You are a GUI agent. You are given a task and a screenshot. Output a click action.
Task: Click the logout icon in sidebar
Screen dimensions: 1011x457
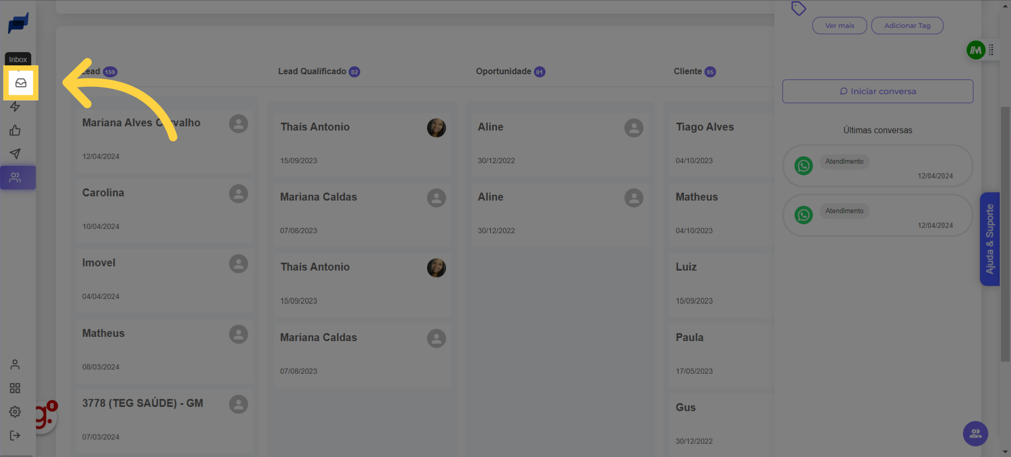pyautogui.click(x=15, y=435)
